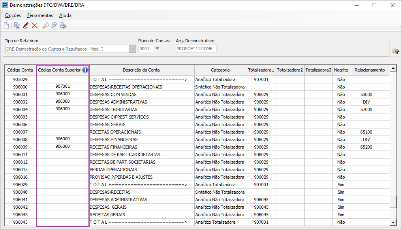402x230 pixels.
Task: Click code 906040 cell
Action: (20, 192)
